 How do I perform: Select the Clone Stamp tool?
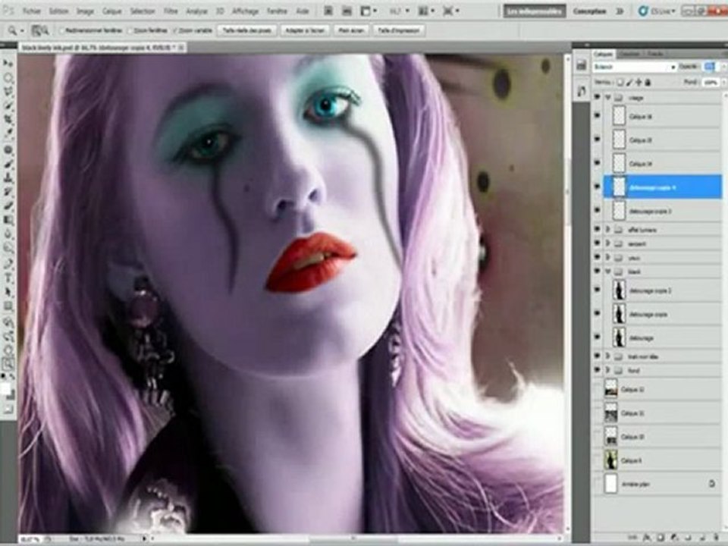tap(8, 177)
